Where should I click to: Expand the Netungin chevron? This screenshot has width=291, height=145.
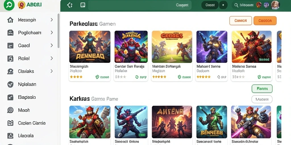52,20
